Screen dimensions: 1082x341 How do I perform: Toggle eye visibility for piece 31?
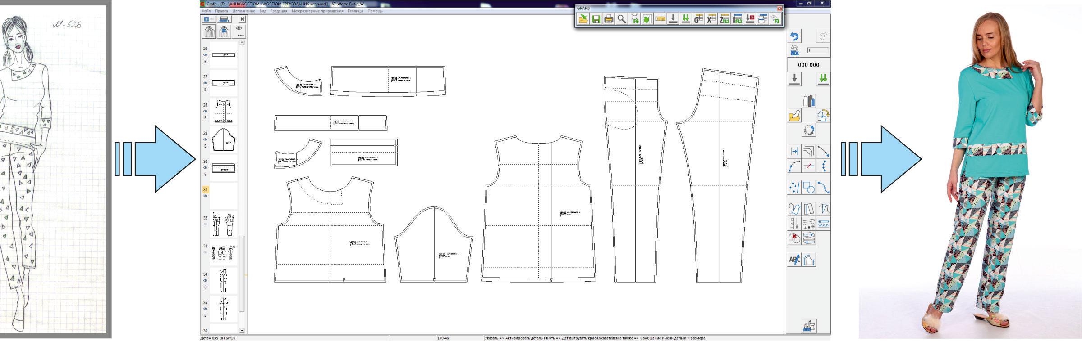point(205,196)
